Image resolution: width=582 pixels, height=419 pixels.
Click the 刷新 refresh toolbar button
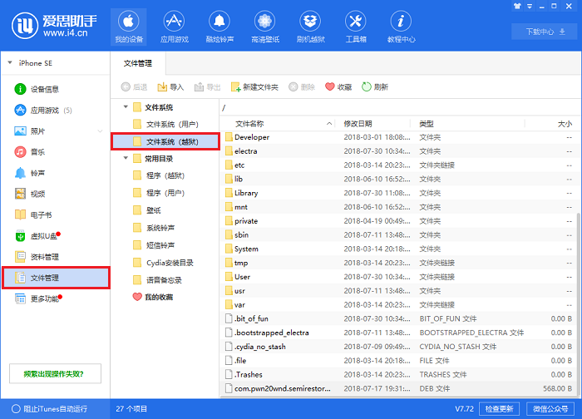(x=374, y=86)
